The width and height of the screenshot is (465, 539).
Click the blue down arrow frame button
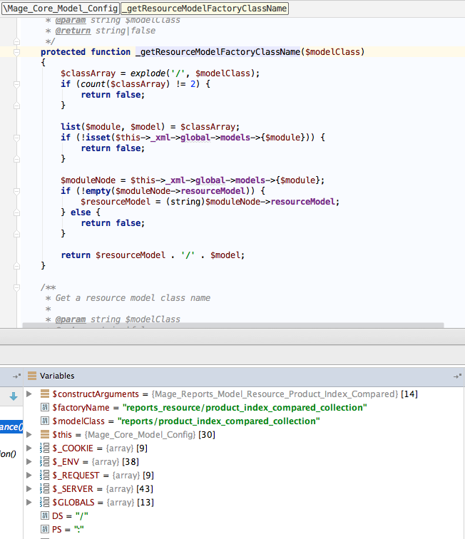14,396
